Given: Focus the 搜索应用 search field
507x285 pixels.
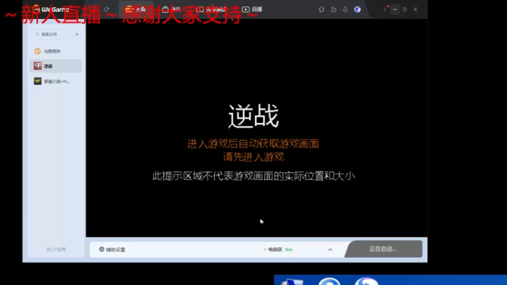Looking at the screenshot, I should 51,34.
